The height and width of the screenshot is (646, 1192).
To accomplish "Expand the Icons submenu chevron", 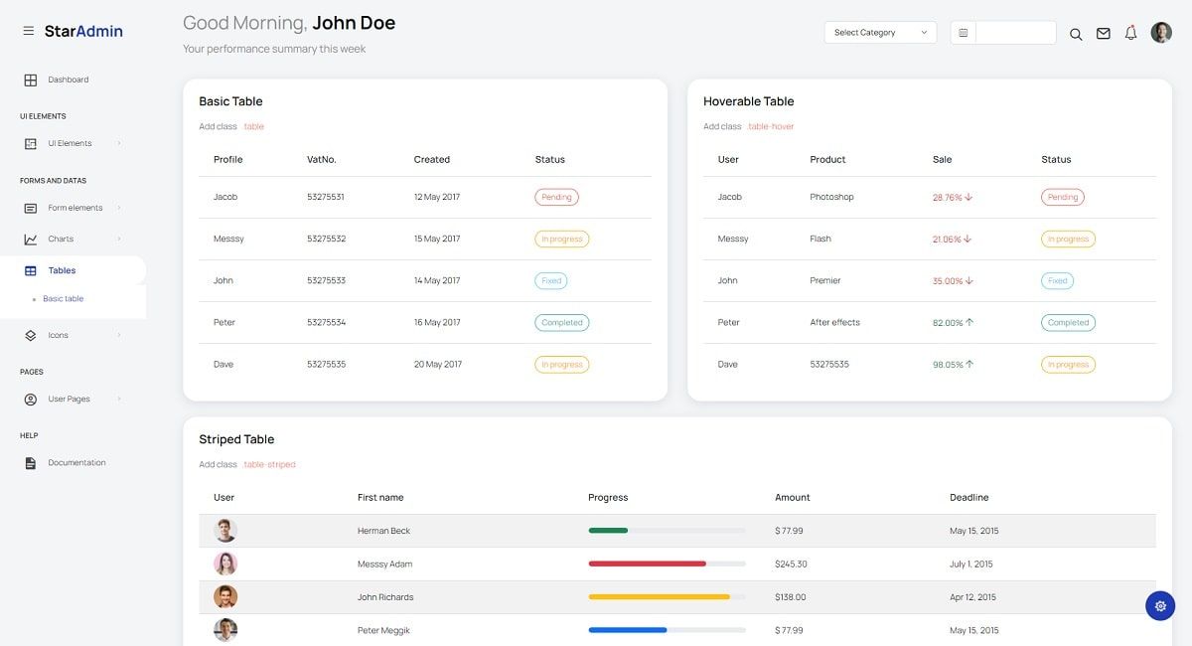I will [x=119, y=335].
